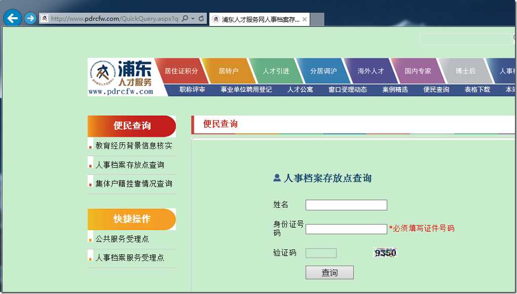
Task: Click 人才公寓 in the blue menu bar
Action: coord(300,90)
